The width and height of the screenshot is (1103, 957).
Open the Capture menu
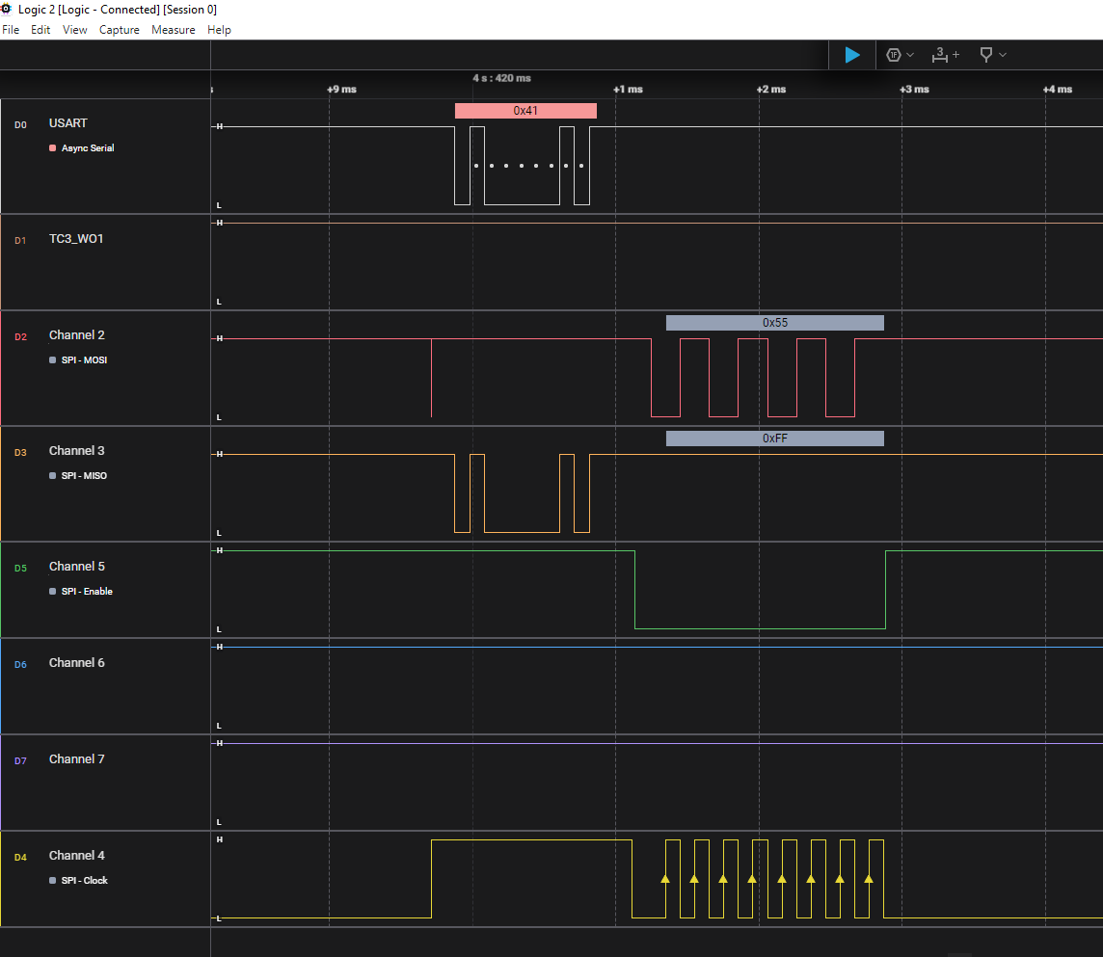click(119, 30)
